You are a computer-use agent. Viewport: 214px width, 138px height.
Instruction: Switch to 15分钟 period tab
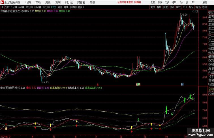click(29, 7)
